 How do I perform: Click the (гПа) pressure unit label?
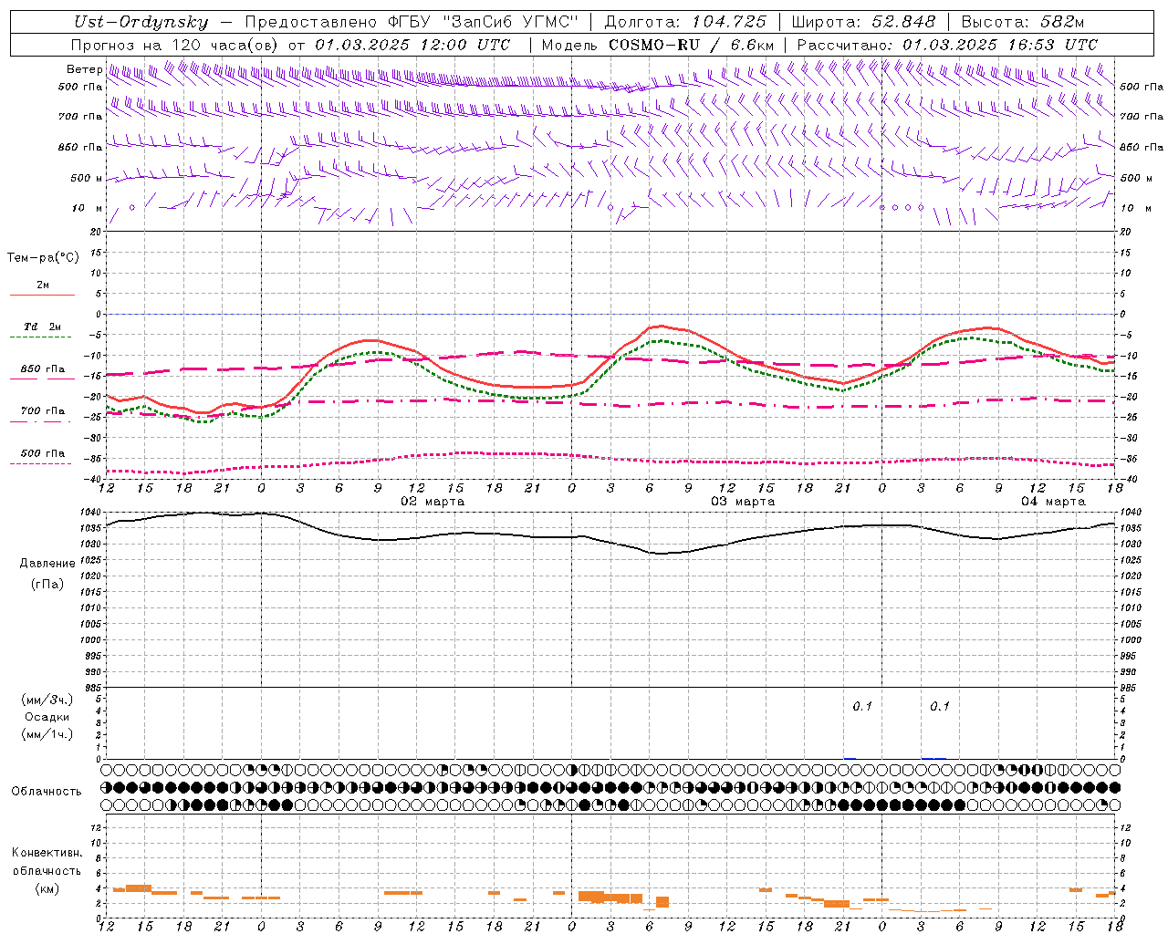[47, 584]
